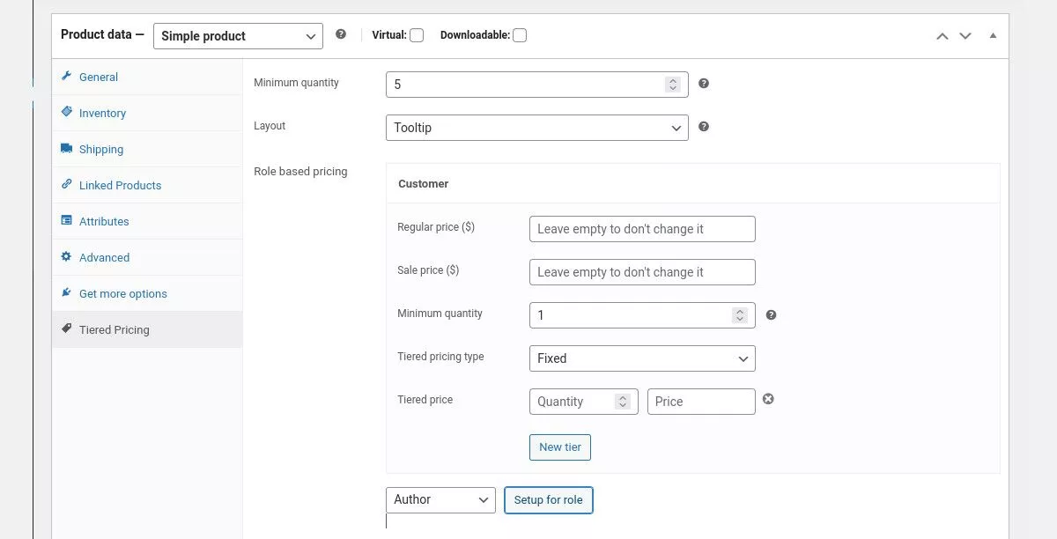The height and width of the screenshot is (539, 1057).
Task: Focus the Customer Regular price field
Action: point(641,229)
